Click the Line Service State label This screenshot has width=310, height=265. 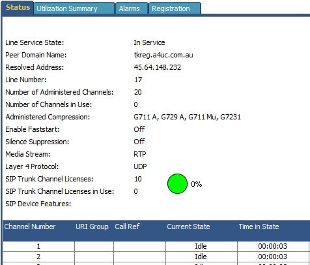(35, 42)
